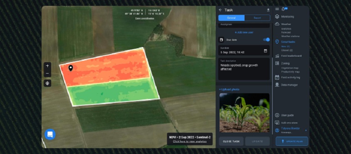Click here to view analytics link
Screen dimensions: 351x154
tap(190, 142)
